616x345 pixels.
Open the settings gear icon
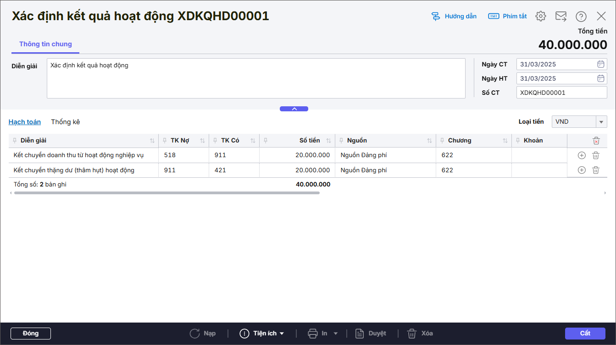(541, 16)
